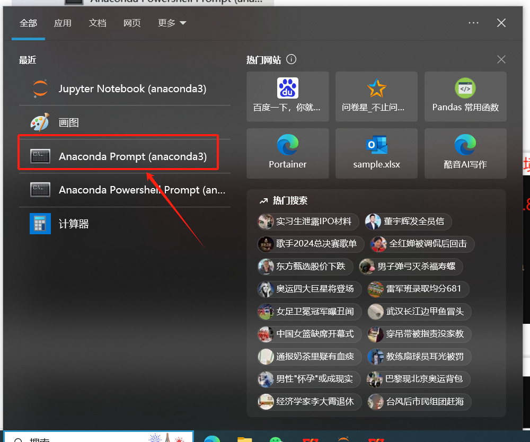Click the 雷军班录取均分681 thumbnail

tap(376, 289)
